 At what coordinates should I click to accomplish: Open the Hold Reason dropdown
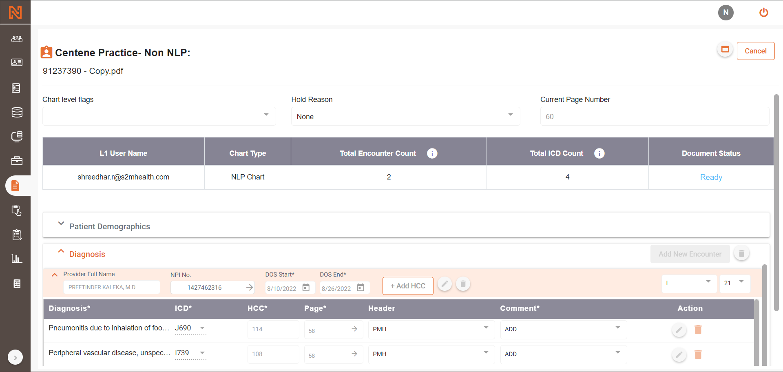coord(406,116)
